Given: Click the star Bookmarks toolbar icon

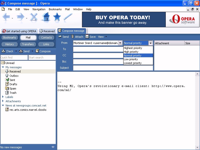Looking at the screenshot, I should [57, 17].
